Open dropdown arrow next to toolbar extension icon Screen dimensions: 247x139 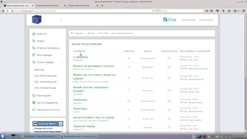coord(239,11)
